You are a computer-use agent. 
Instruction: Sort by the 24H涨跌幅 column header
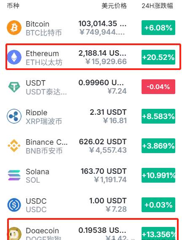[158, 6]
